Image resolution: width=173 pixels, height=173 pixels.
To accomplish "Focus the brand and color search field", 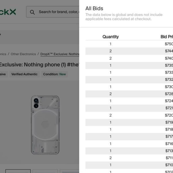I will [x=58, y=12].
